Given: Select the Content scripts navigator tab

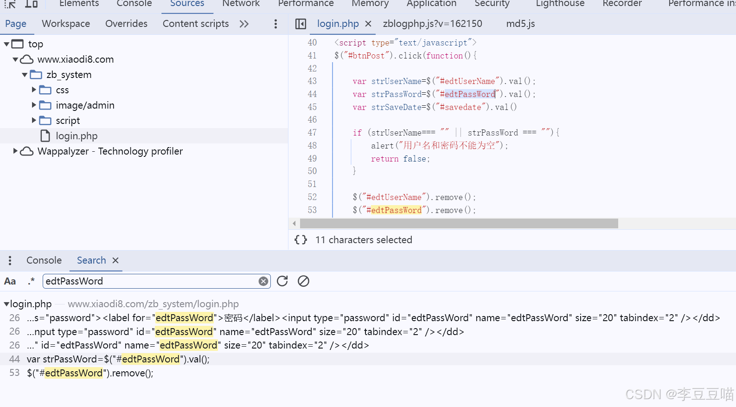Looking at the screenshot, I should (196, 24).
